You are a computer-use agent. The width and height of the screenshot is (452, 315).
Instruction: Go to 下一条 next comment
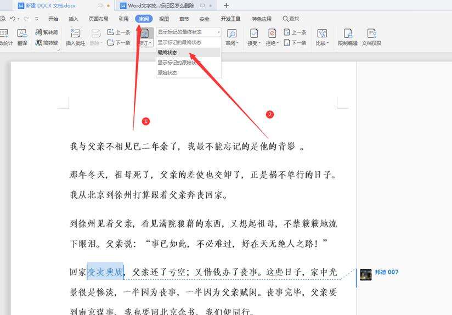pos(119,43)
